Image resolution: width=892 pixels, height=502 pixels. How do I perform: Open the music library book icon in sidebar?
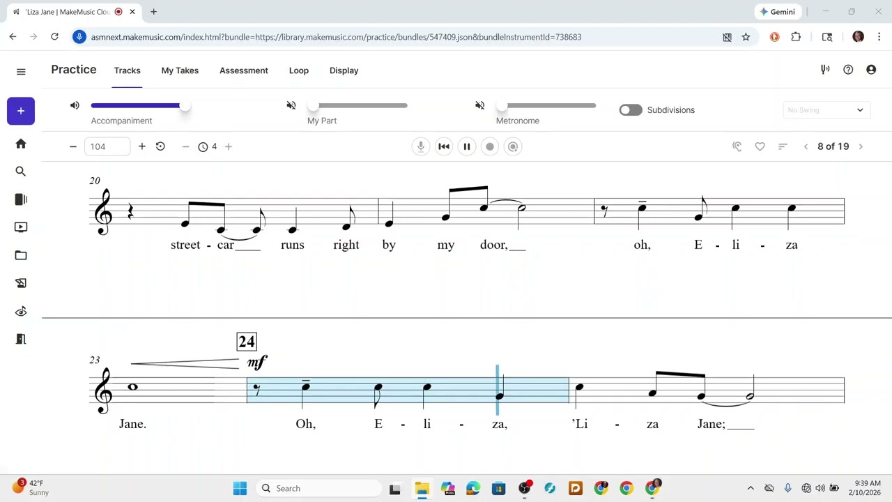(21, 199)
